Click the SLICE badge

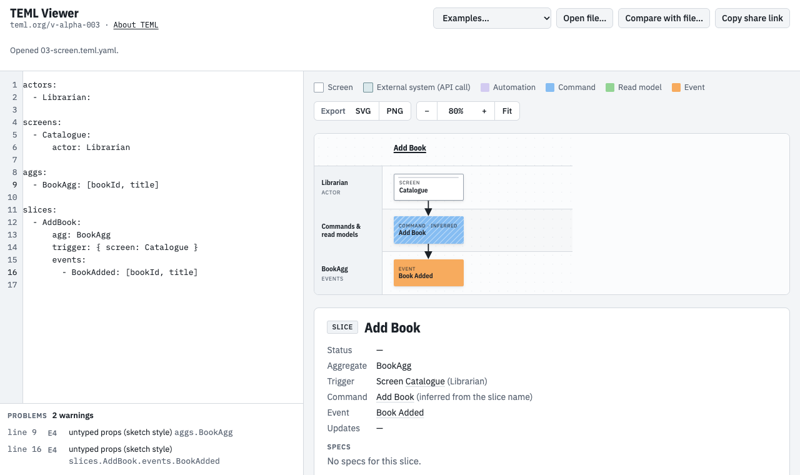(342, 327)
